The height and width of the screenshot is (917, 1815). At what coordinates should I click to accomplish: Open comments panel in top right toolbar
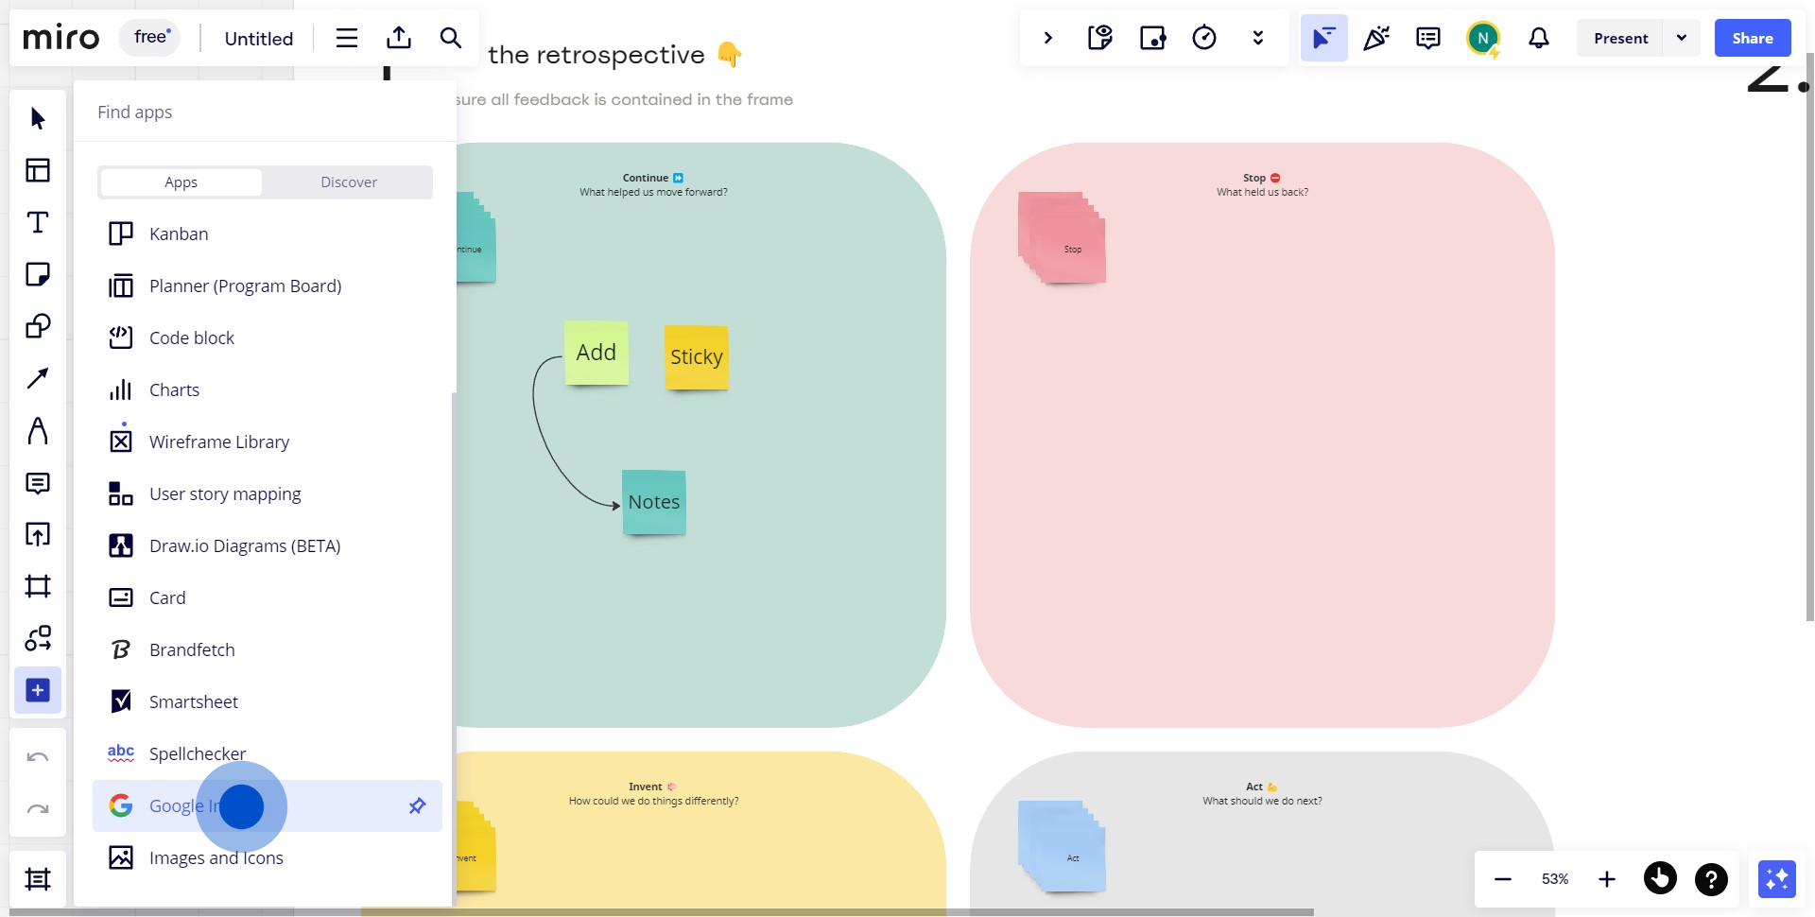[1428, 38]
